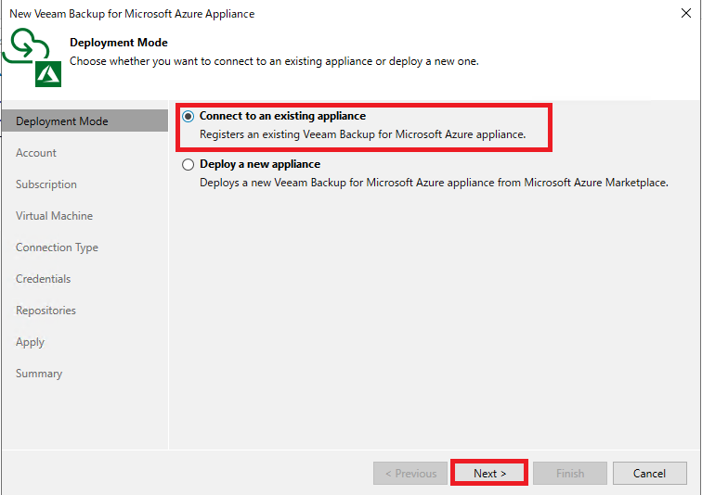Click the greyed-out Previous button
Image resolution: width=702 pixels, height=495 pixels.
[410, 473]
